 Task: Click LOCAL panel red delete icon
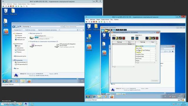click(124, 38)
